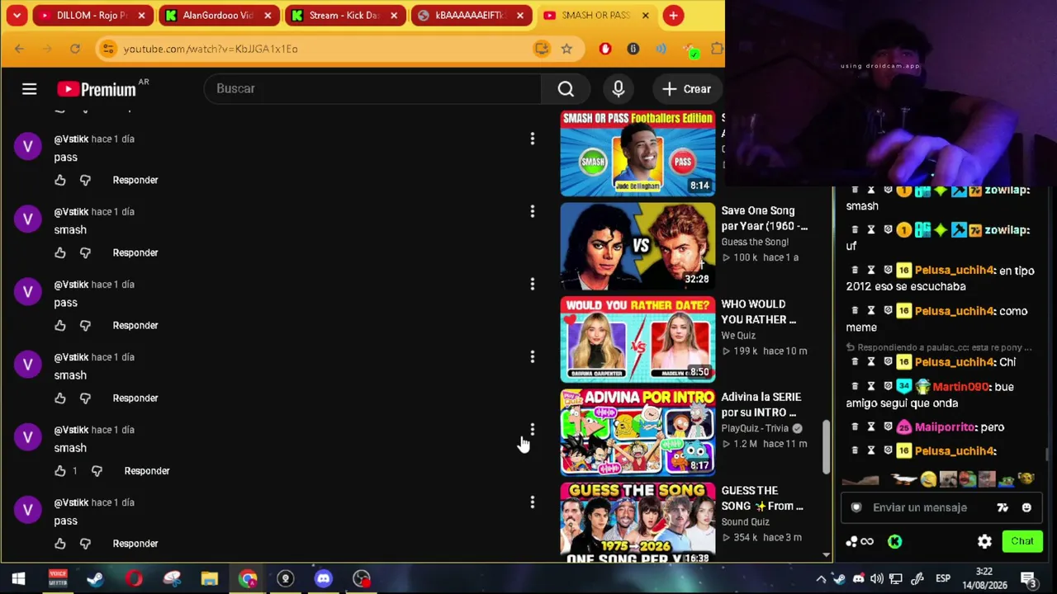Viewport: 1057px width, 594px height.
Task: Open Smash or Pass Footballers Edition thumbnail
Action: 638,153
